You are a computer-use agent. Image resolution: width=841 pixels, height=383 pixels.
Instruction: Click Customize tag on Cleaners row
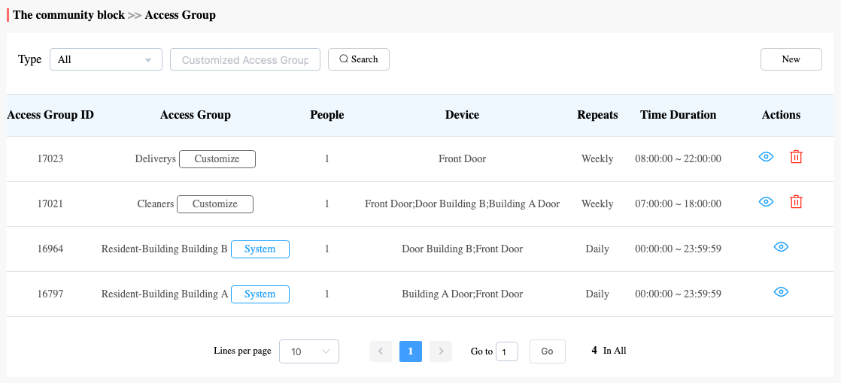point(214,204)
